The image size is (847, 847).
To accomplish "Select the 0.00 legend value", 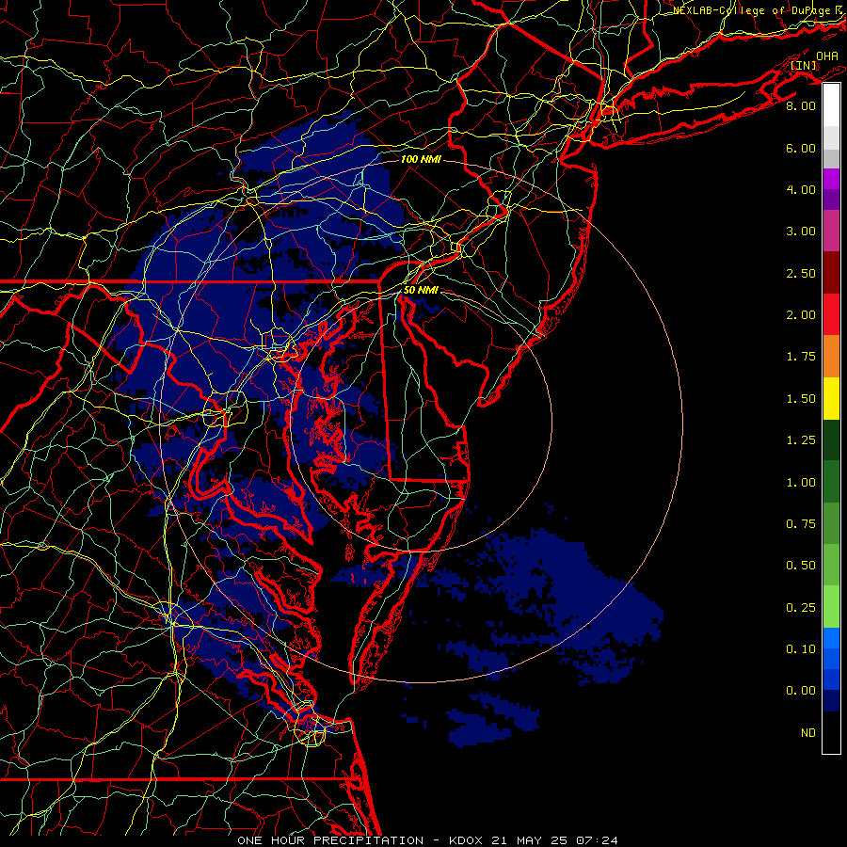I will point(801,691).
